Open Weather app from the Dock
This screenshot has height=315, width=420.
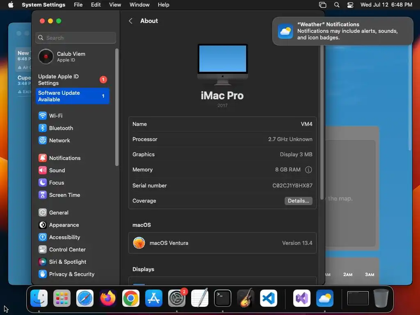click(x=325, y=298)
